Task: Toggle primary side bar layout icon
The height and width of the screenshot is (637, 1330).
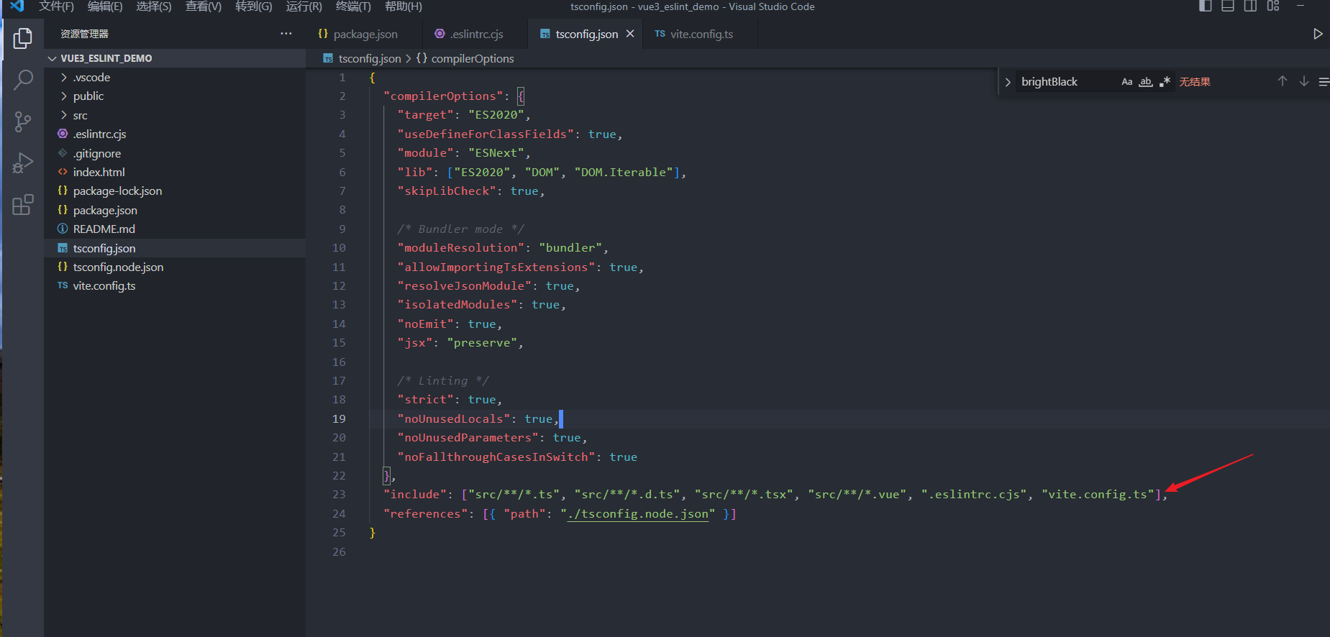Action: [x=1206, y=6]
